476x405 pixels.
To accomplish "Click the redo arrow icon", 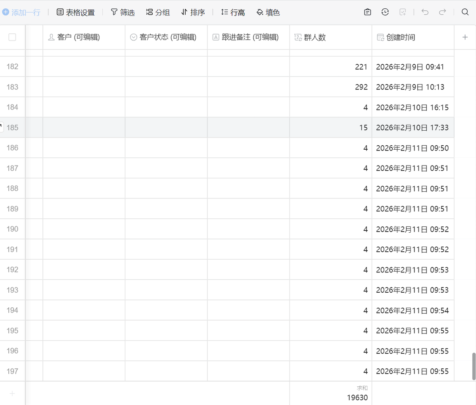I will [x=443, y=12].
